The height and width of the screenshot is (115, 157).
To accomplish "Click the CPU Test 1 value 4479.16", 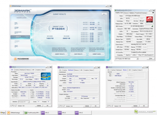I will 93,28.
